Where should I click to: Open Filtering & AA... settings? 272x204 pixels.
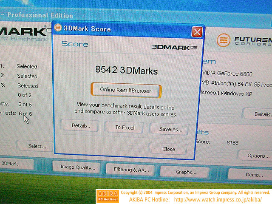[131, 170]
